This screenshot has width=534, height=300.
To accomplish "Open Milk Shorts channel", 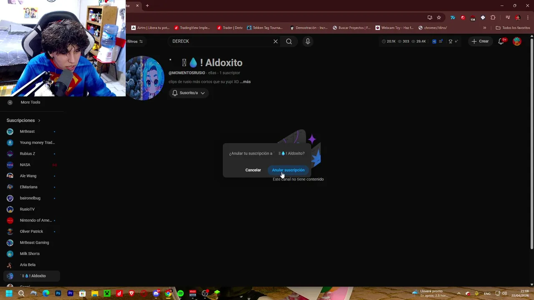I will pos(32,254).
